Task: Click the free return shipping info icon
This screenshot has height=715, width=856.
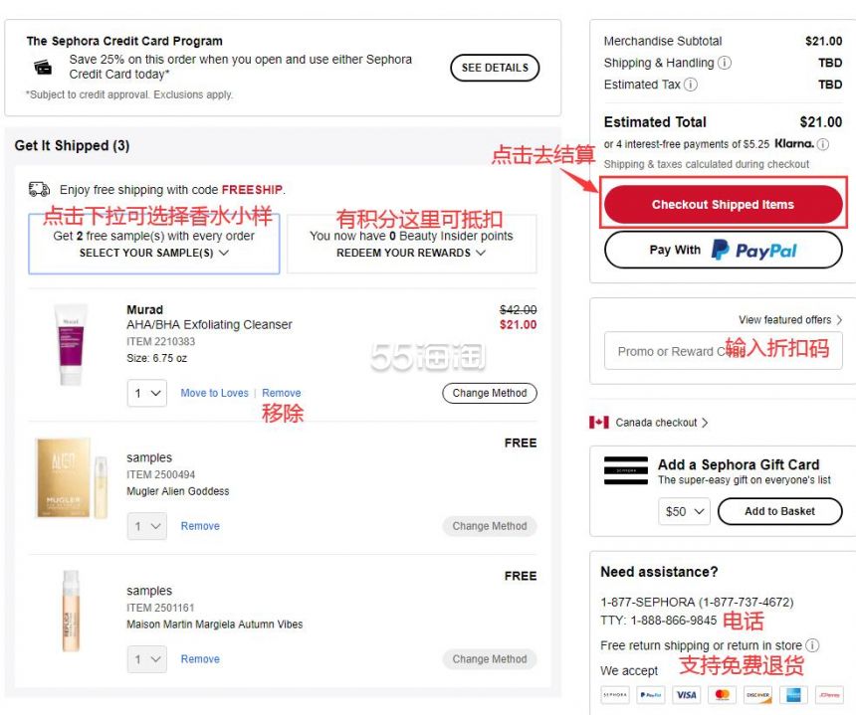Action: click(x=812, y=645)
